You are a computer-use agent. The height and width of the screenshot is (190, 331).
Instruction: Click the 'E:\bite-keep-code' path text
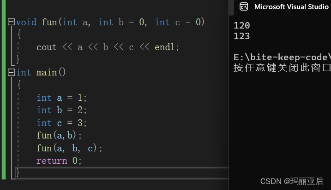pyautogui.click(x=282, y=57)
